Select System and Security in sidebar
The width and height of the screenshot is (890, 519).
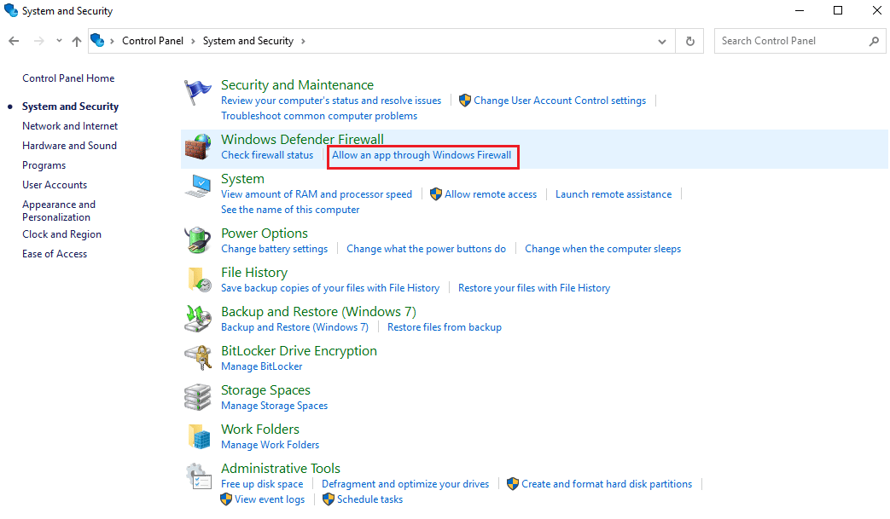coord(70,107)
